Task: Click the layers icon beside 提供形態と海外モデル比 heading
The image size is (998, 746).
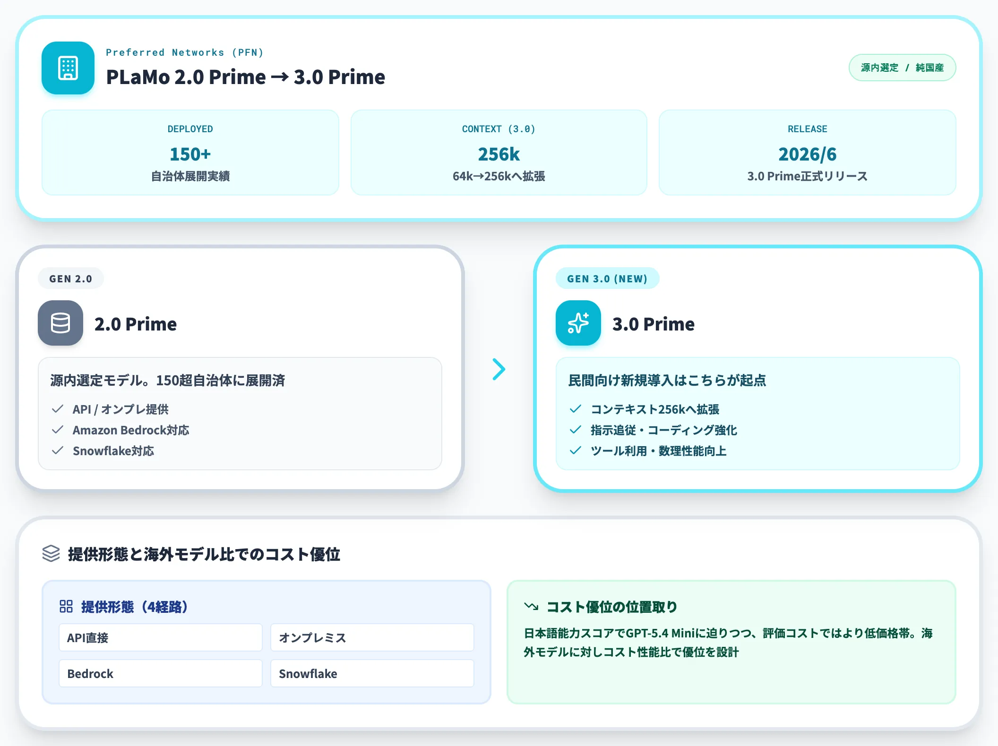Action: tap(51, 554)
